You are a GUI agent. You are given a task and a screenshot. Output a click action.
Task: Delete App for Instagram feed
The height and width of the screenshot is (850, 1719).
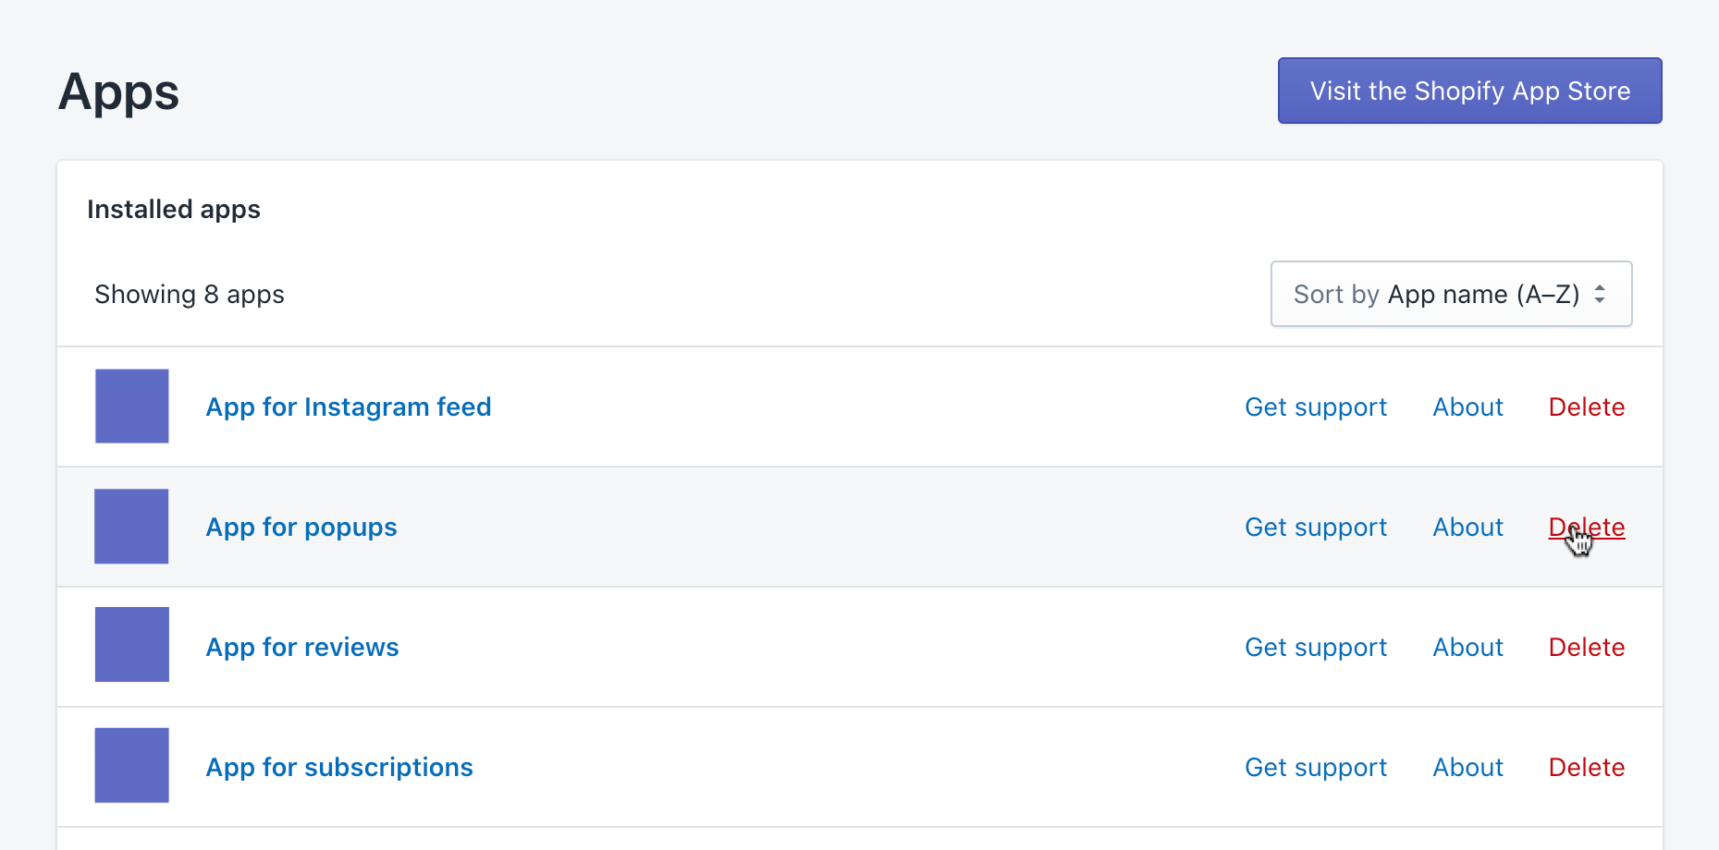pos(1586,407)
